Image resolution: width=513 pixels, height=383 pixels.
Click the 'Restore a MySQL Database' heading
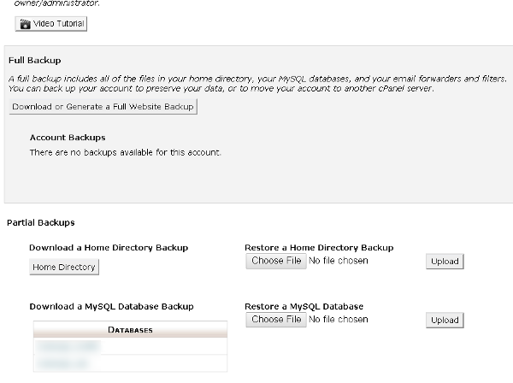coord(304,306)
